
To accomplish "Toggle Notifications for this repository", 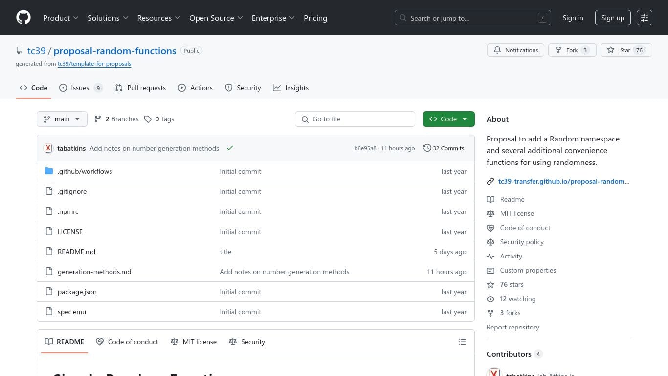I will (x=515, y=50).
